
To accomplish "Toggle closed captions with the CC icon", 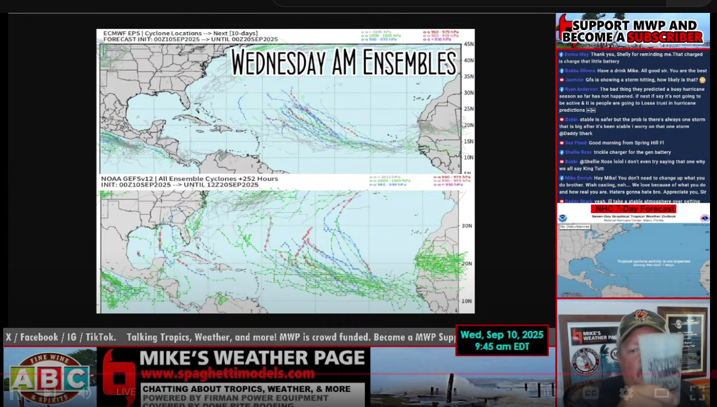I will click(x=591, y=393).
